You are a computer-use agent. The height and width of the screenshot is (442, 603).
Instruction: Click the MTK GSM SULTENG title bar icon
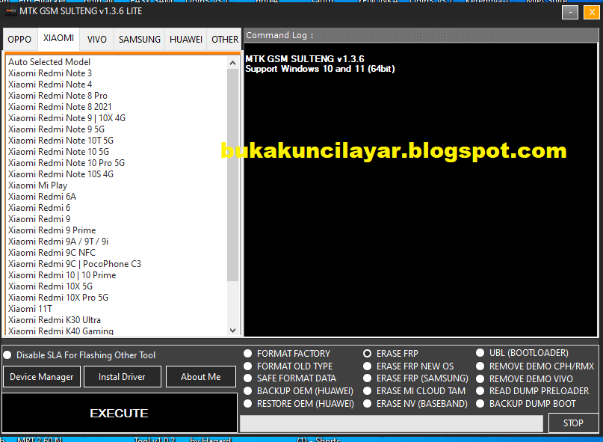10,11
